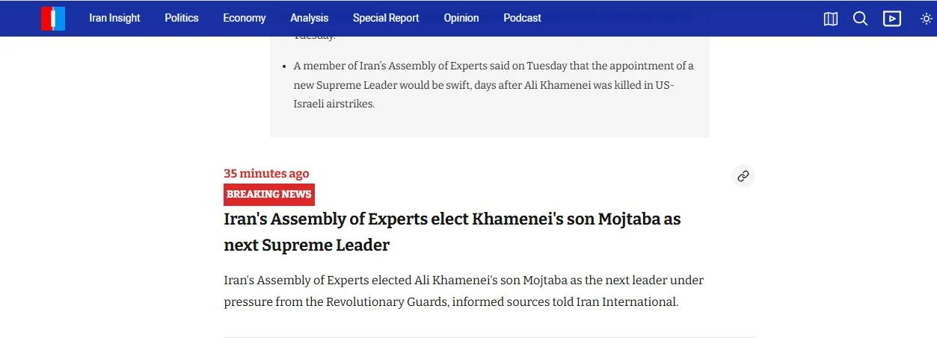Image resolution: width=937 pixels, height=338 pixels.
Task: Visit the Opinion section
Action: [x=461, y=18]
